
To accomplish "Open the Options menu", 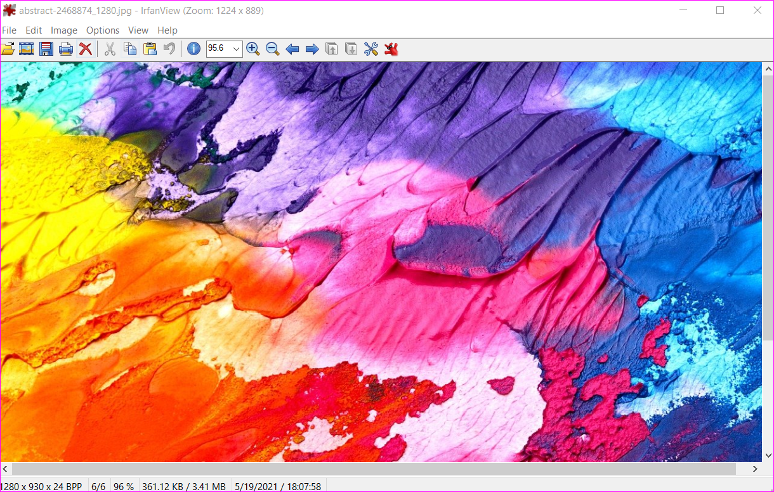I will [103, 30].
